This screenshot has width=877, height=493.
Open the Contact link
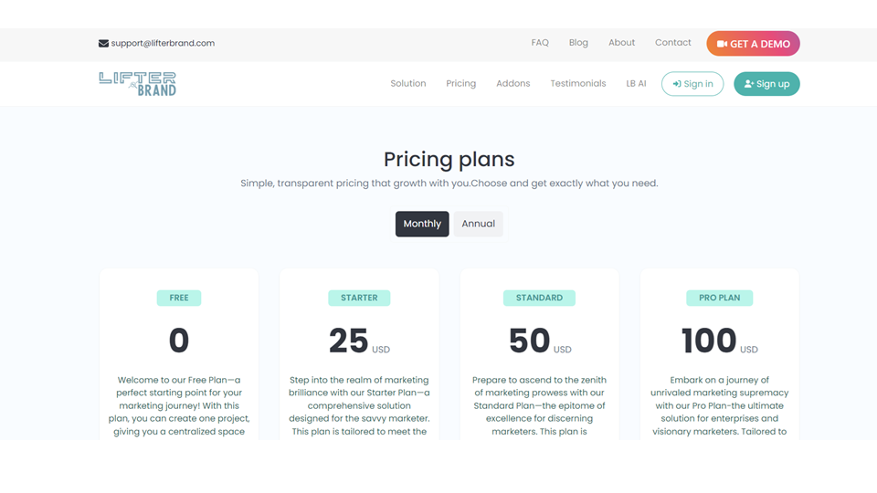pos(673,43)
